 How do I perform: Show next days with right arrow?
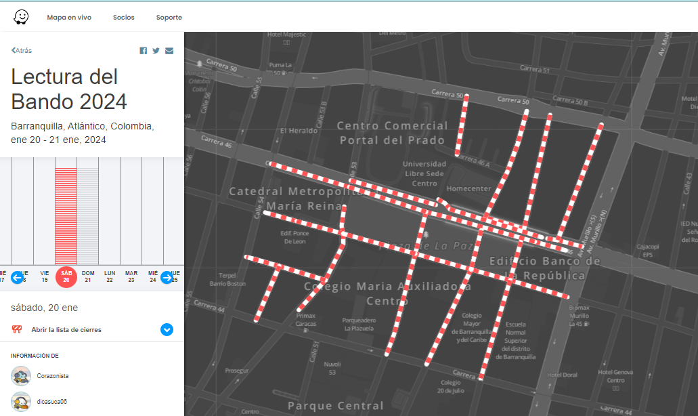pos(167,278)
